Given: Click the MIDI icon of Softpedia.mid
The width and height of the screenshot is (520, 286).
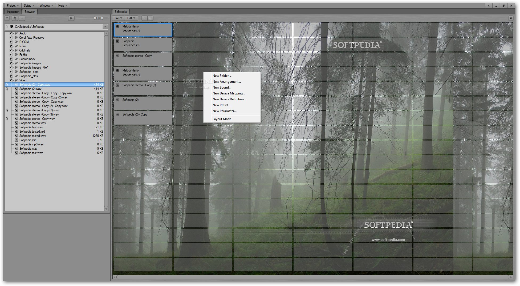Looking at the screenshot, I should tap(16, 140).
